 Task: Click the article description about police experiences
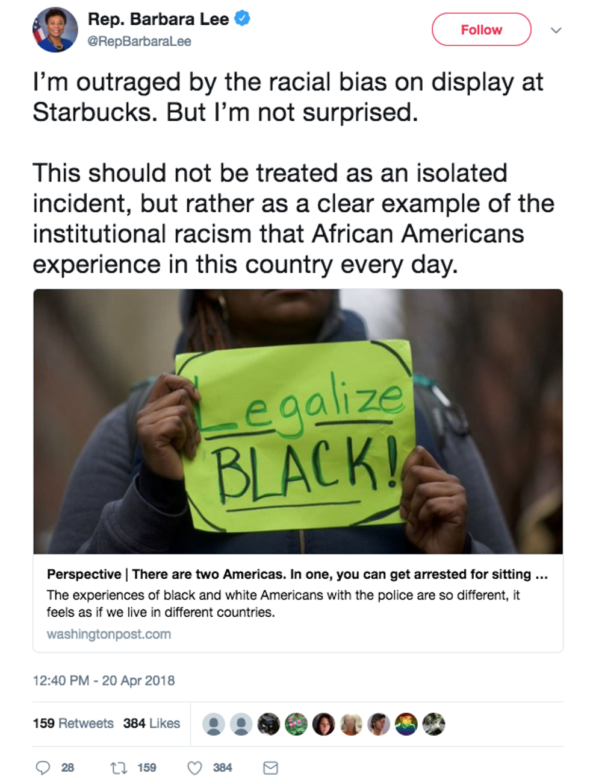click(x=283, y=603)
